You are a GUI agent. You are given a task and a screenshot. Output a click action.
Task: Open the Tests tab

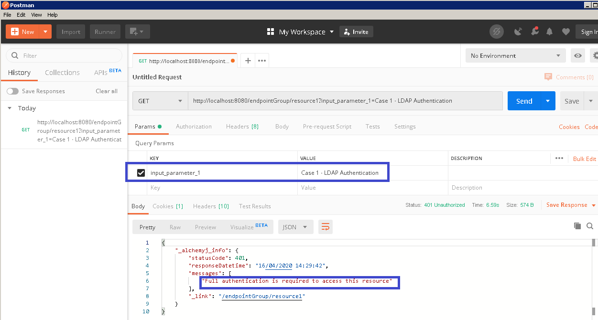373,127
